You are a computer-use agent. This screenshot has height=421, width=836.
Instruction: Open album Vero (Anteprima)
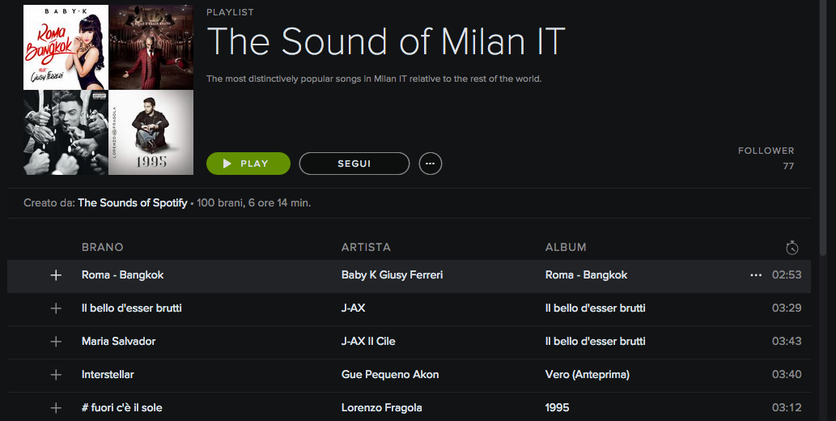[x=588, y=375]
